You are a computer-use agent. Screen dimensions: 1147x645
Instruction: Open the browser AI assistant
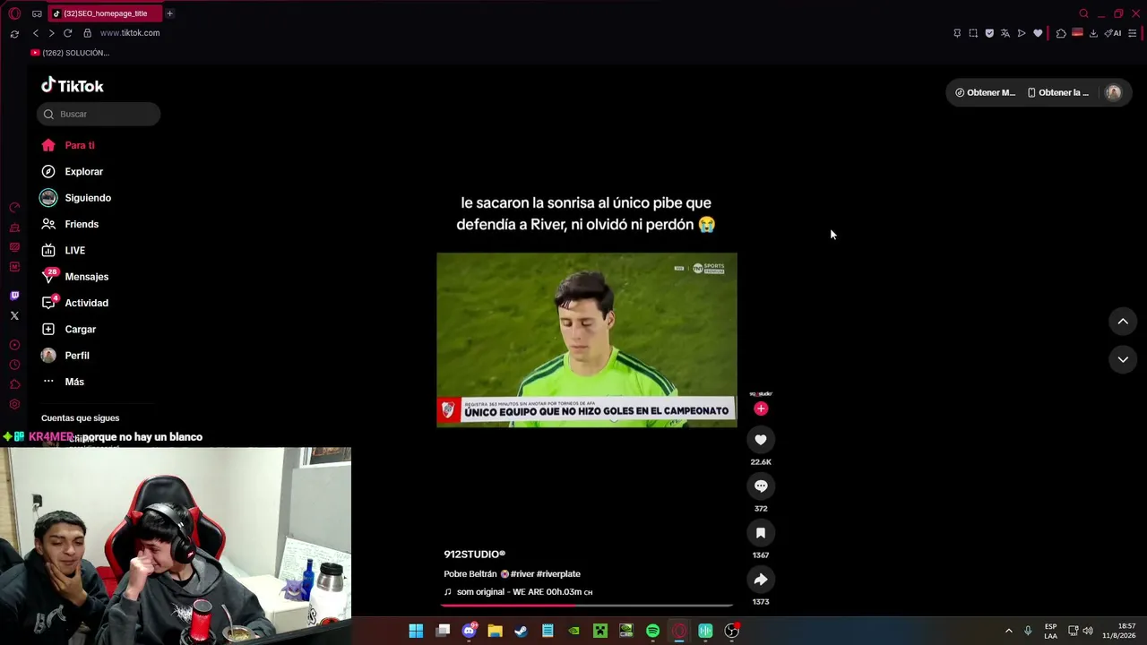point(1113,33)
